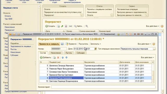Open the orange dropdown arrow next to the 1C logo
This screenshot has width=167, height=94.
click(14, 34)
